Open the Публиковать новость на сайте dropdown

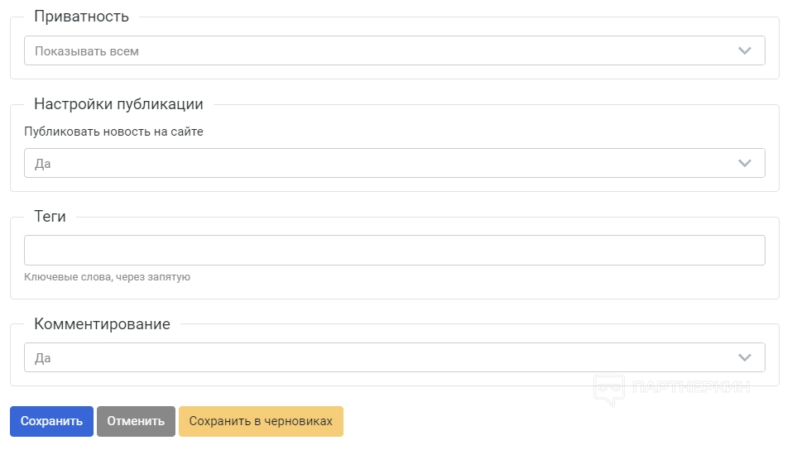tap(394, 163)
